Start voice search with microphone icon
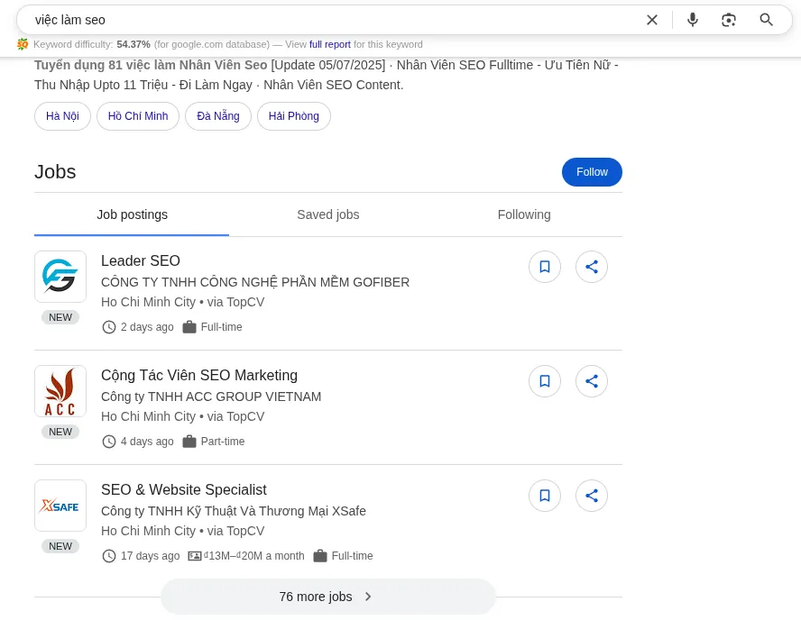The width and height of the screenshot is (801, 620). click(692, 20)
